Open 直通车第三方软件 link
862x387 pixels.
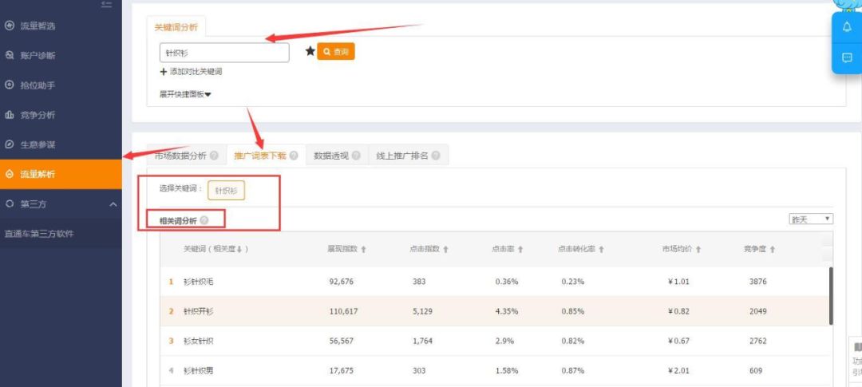[x=39, y=234]
